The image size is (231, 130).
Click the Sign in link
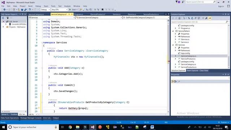click(221, 6)
